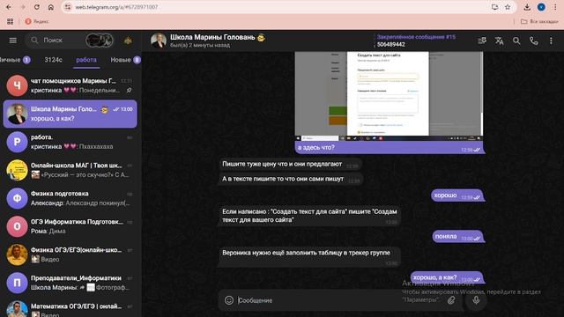Screen dimensions: 564x317
Task: Focus the Сообщение input field
Action: coord(340,300)
